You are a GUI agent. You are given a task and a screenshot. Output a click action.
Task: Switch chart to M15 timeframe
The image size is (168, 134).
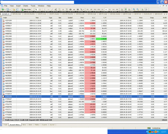[x=95, y=9]
